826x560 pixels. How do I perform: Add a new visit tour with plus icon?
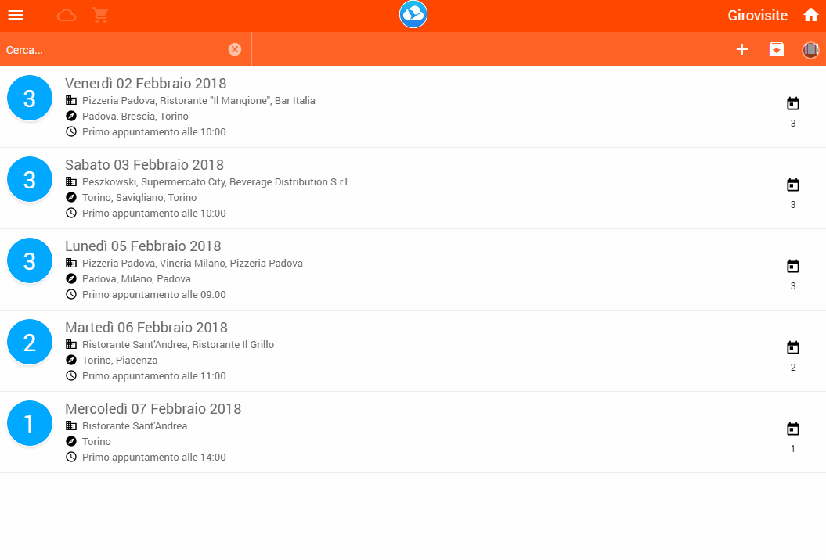point(742,49)
